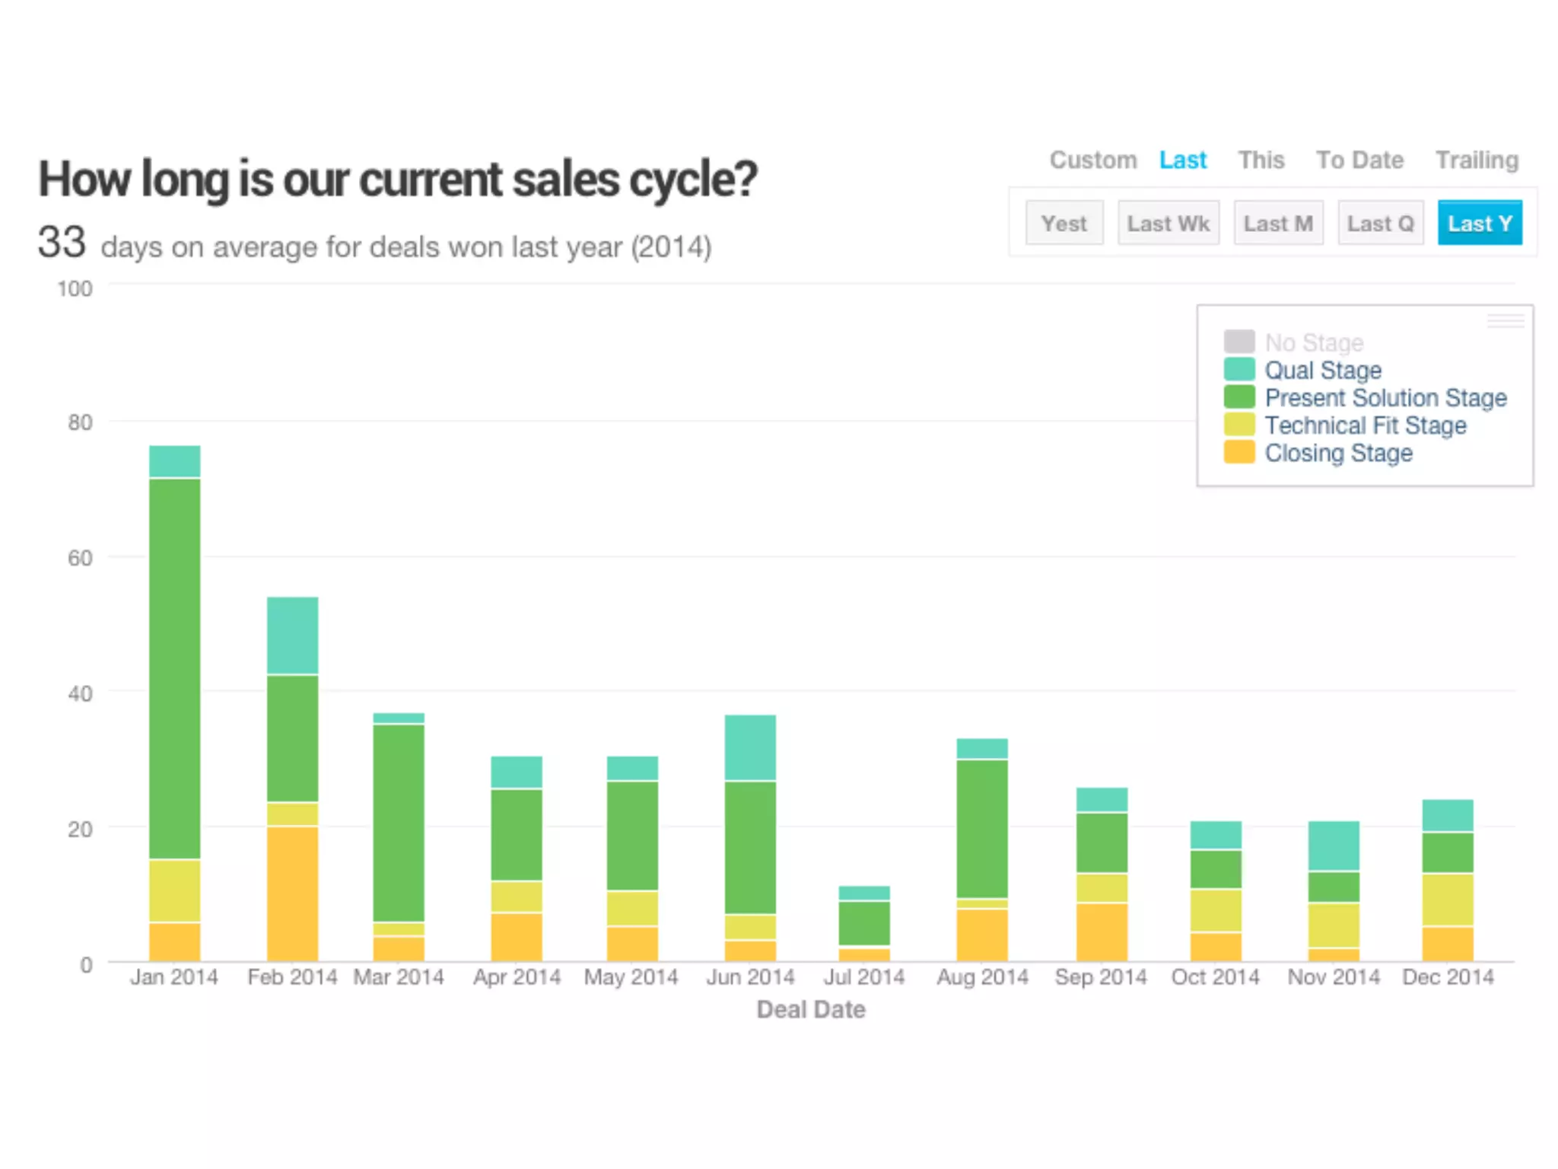Click Jun 2014 Qual Stage bar segment

750,747
